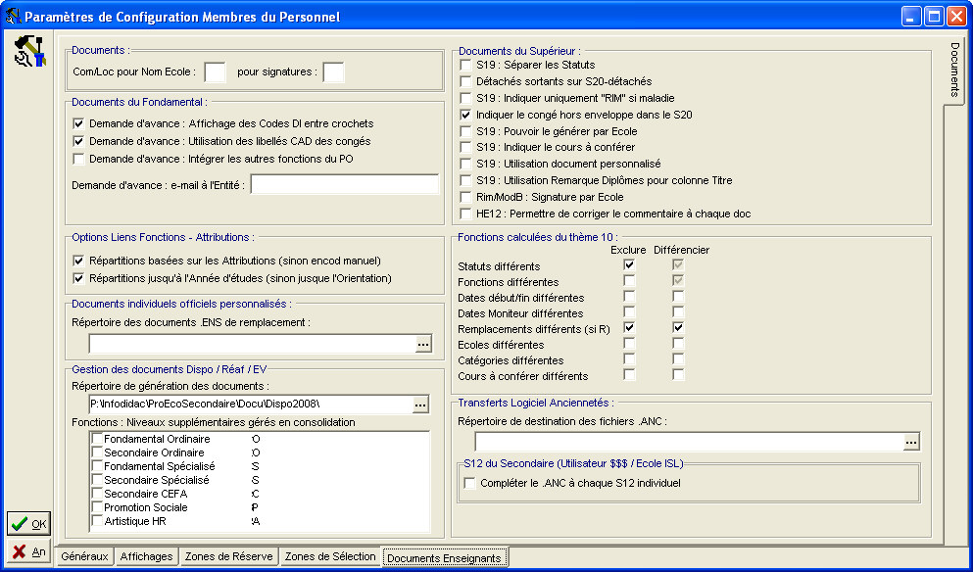Check Différencier for Dates Moniteur différentes

click(678, 311)
